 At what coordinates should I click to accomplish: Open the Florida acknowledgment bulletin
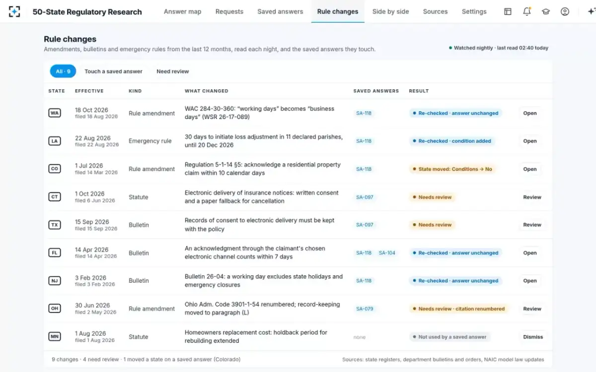click(x=530, y=253)
